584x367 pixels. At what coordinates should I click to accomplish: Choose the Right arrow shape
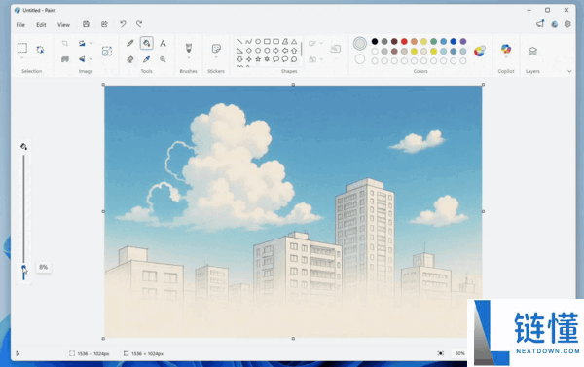coord(276,51)
